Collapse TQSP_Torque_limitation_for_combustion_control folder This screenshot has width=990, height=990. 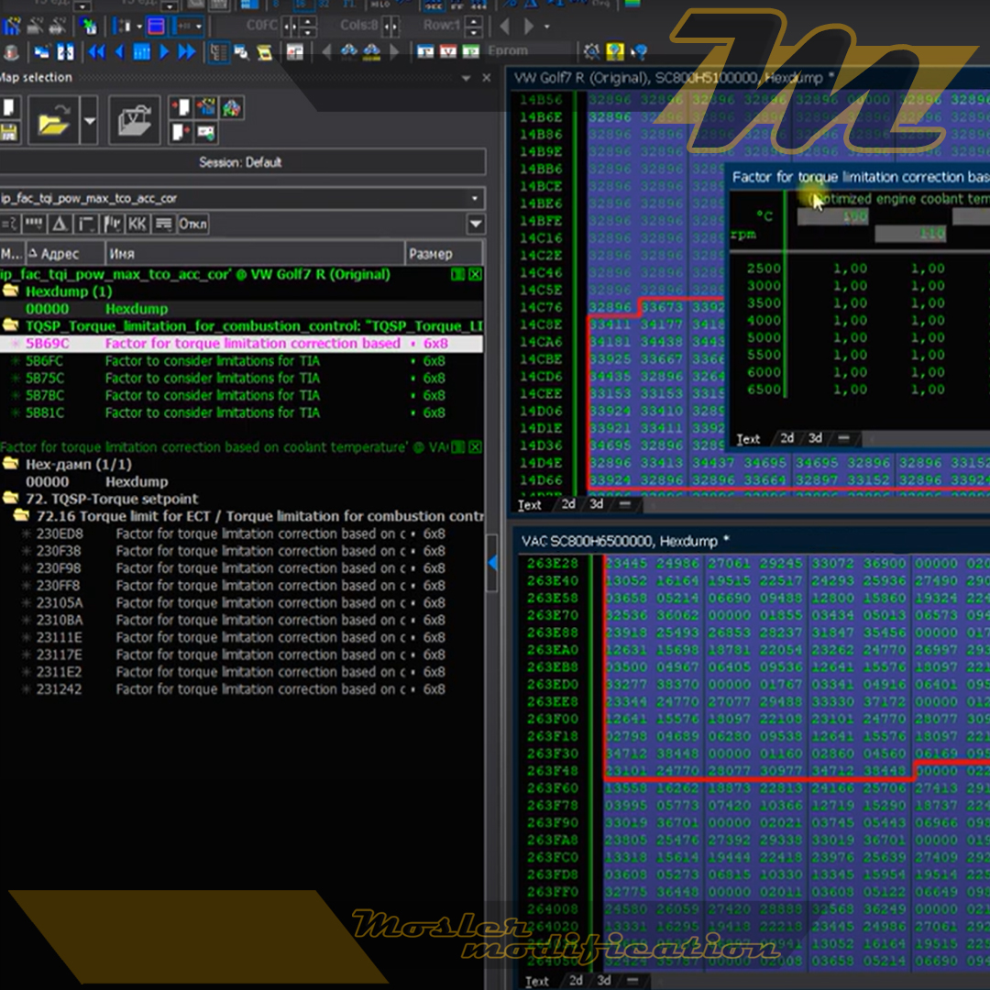(11, 325)
